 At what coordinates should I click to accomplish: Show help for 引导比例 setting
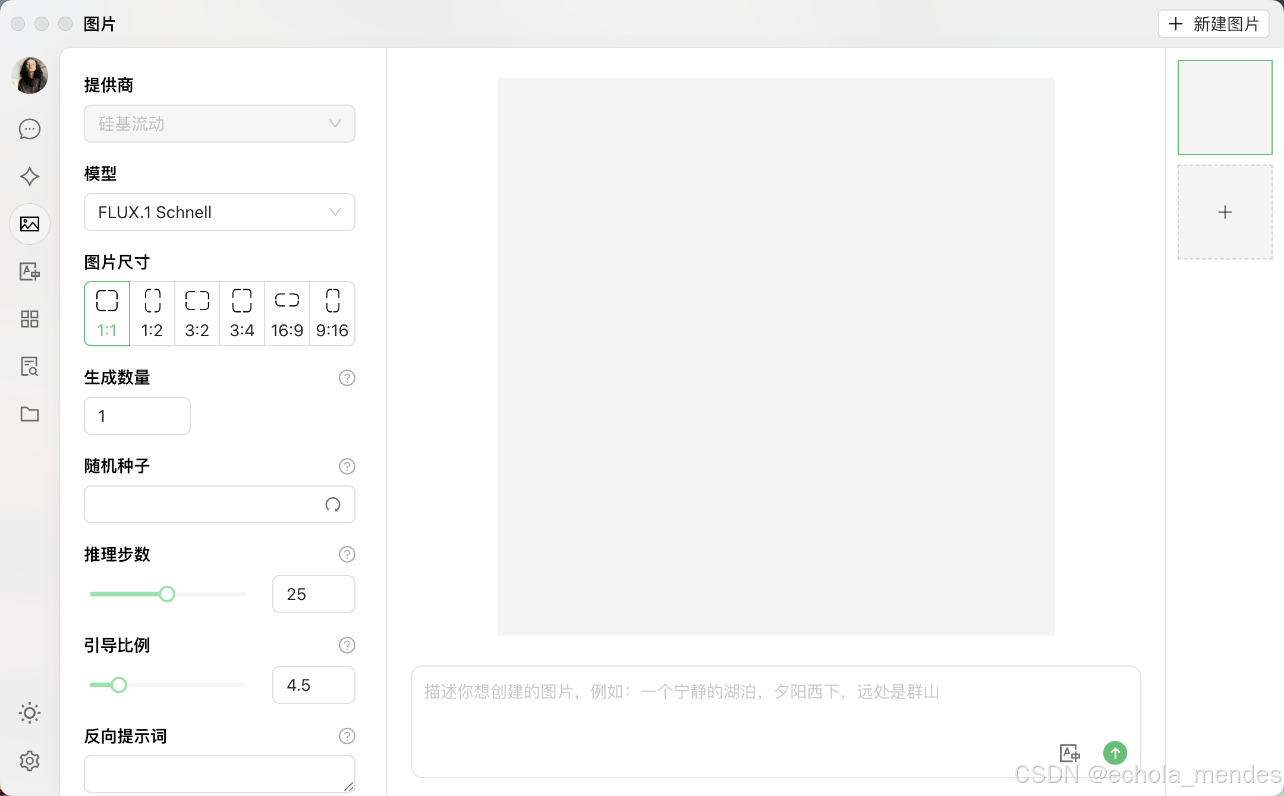click(x=347, y=645)
